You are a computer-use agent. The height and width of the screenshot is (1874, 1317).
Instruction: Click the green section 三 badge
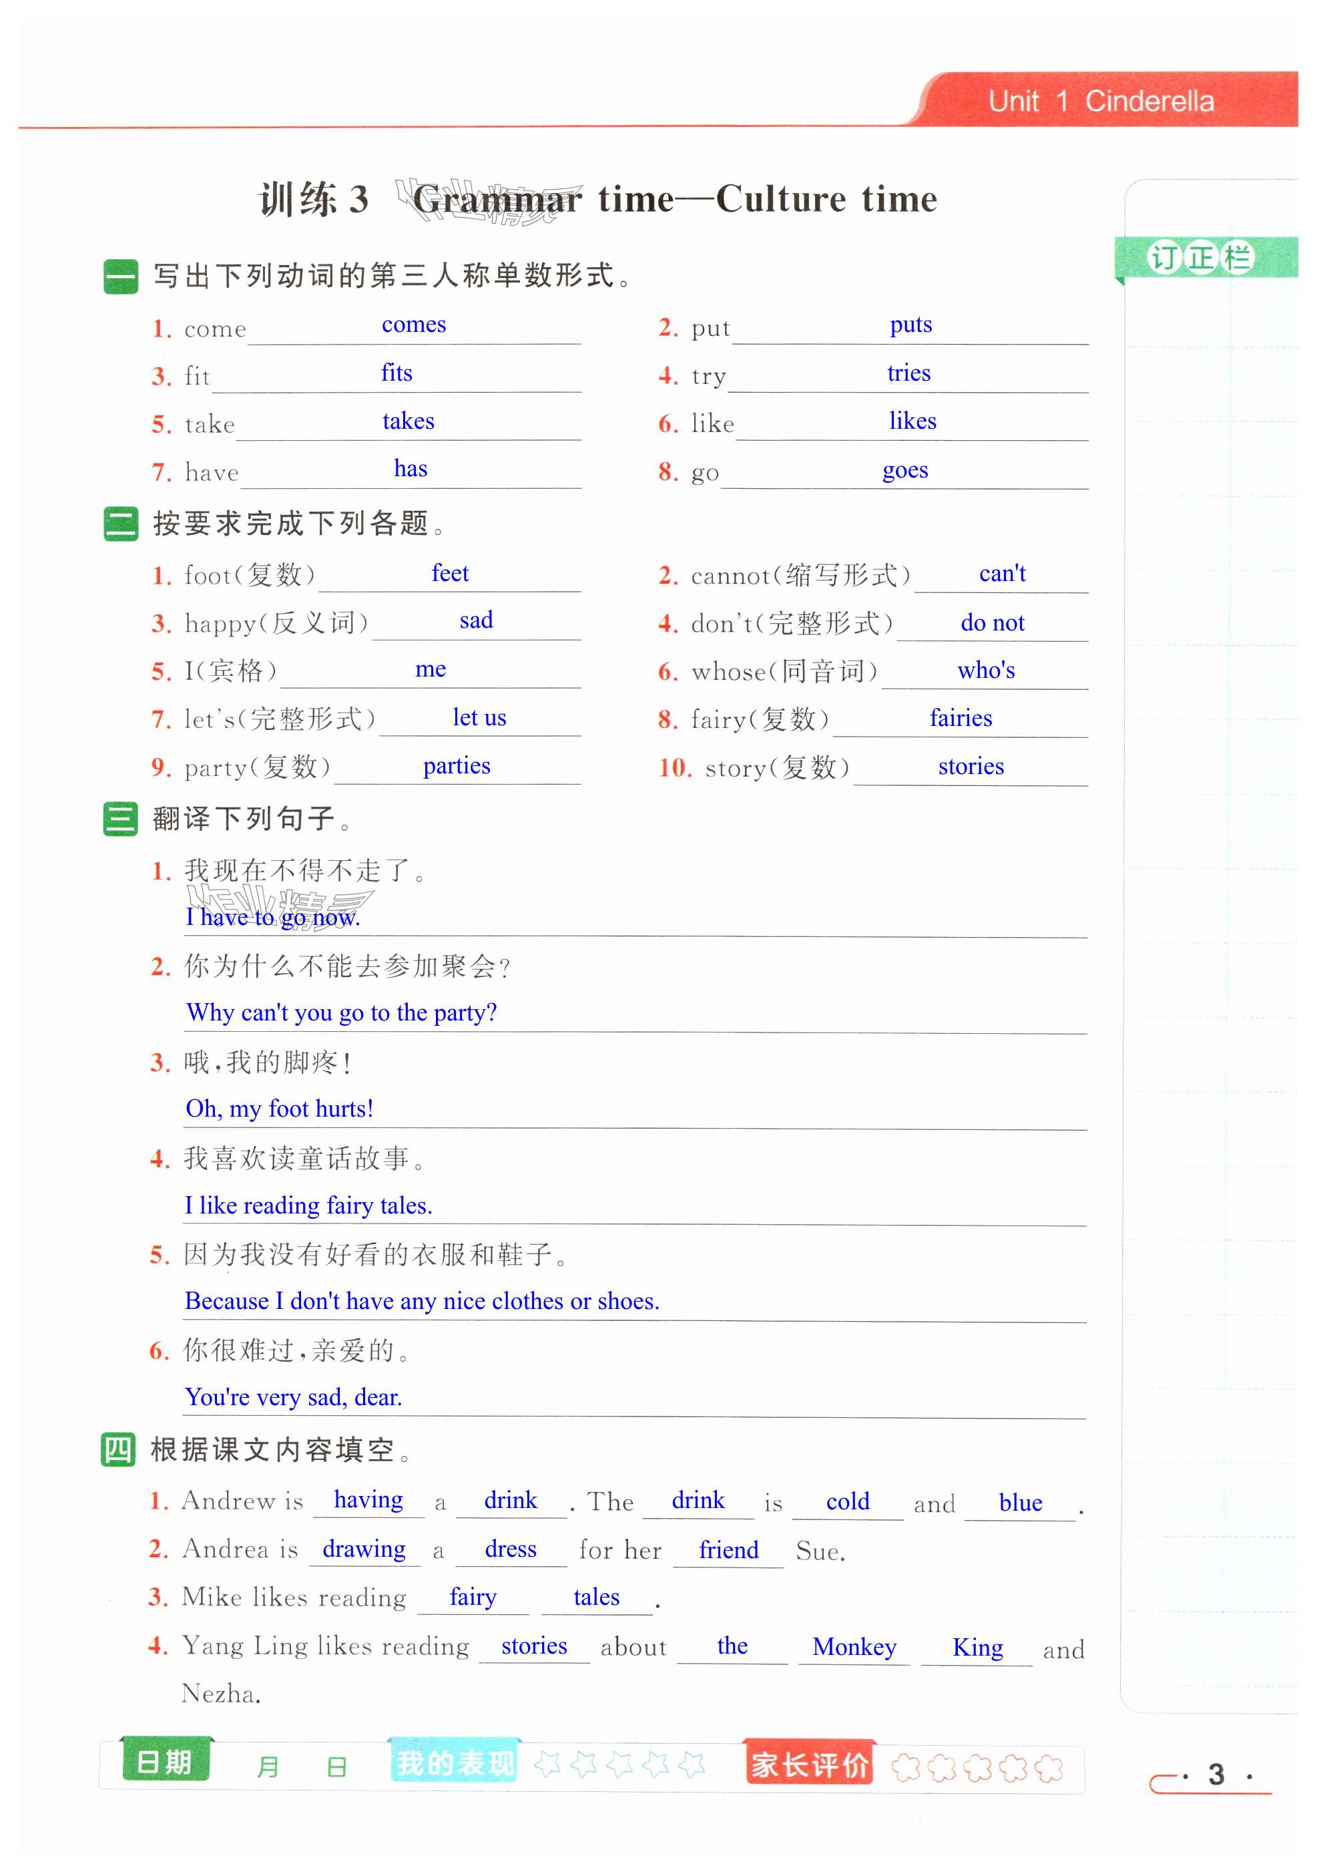121,819
